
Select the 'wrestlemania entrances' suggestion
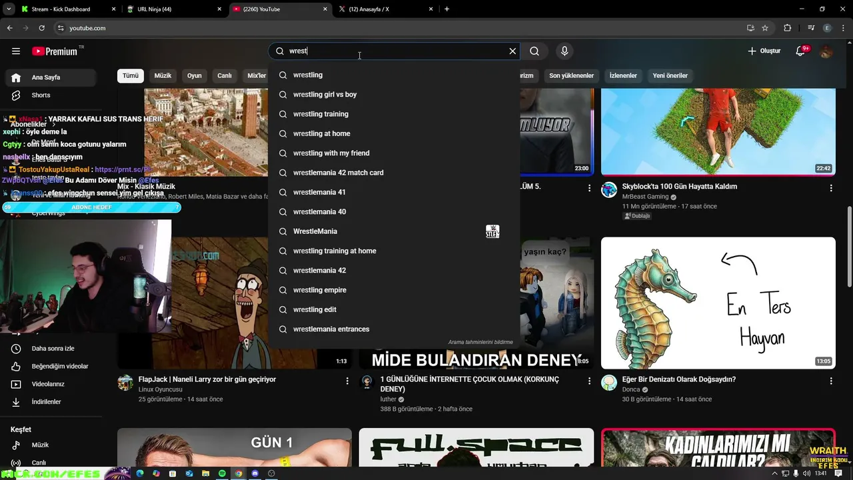point(394,329)
